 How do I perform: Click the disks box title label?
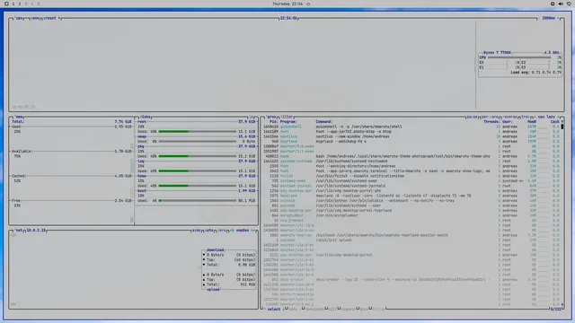click(145, 117)
